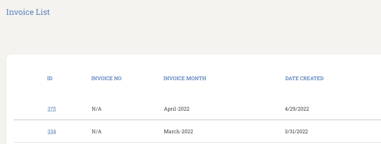Viewport: 381px width, 144px height.
Task: Sort by INVOICE NO column header
Action: coord(106,79)
